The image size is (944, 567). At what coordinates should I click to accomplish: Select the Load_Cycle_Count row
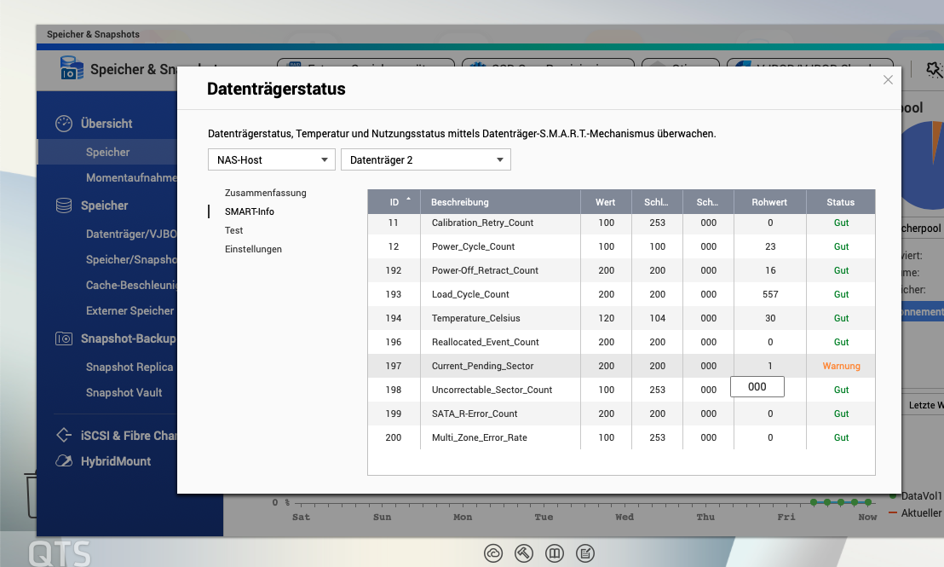point(621,294)
